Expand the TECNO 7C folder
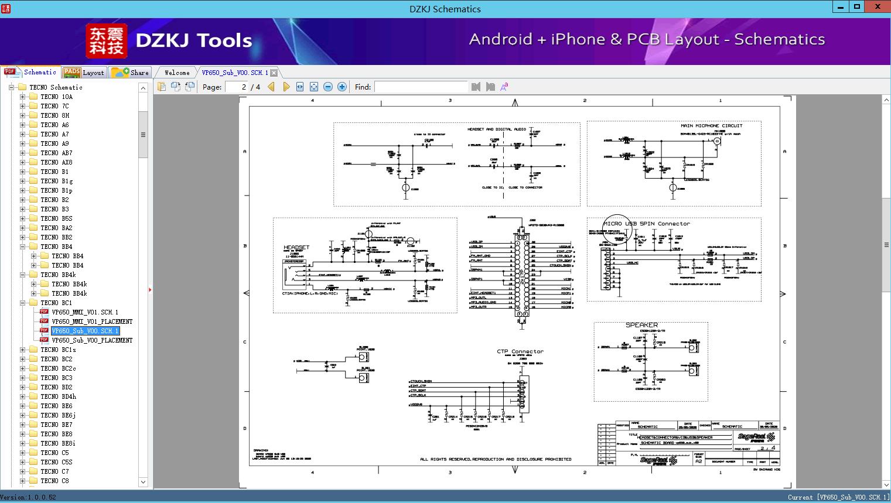Image resolution: width=891 pixels, height=503 pixels. tap(22, 106)
